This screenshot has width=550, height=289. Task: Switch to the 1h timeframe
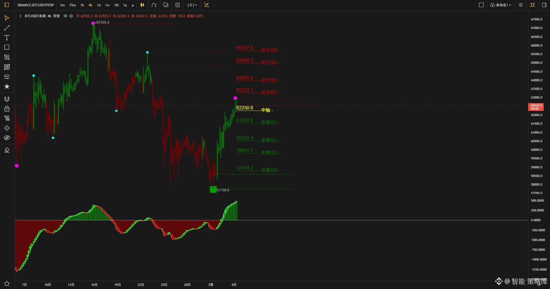pyautogui.click(x=82, y=5)
